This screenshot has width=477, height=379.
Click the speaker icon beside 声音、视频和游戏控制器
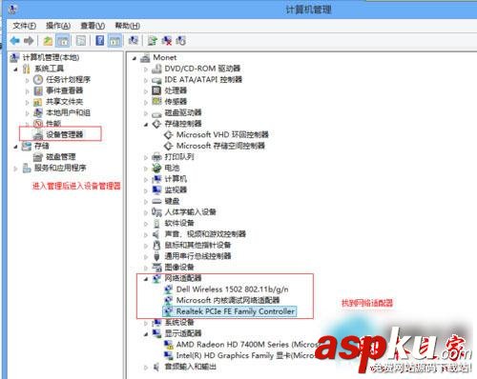[156, 234]
